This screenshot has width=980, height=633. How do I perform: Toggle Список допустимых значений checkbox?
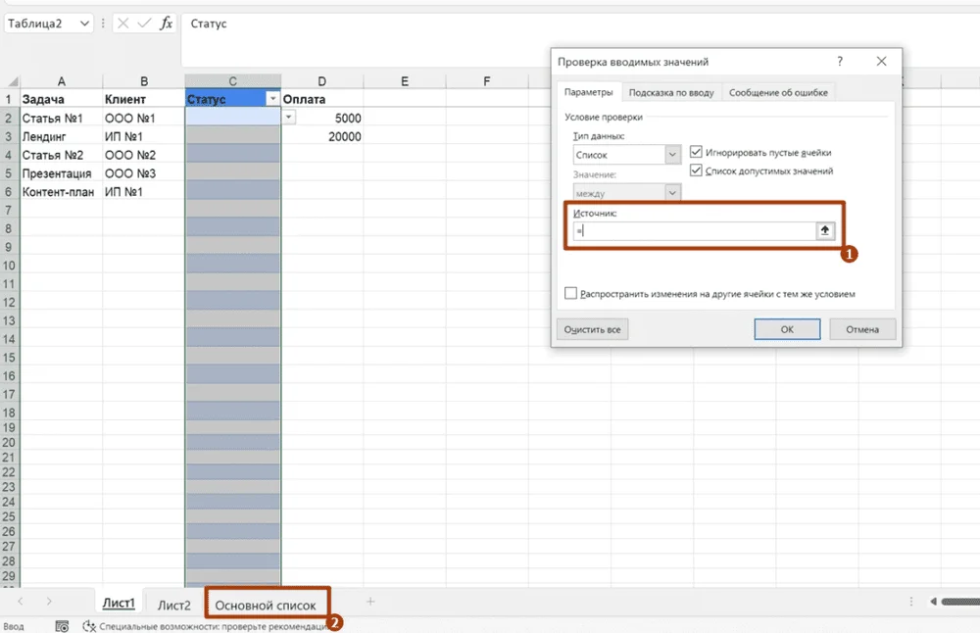[x=696, y=170]
